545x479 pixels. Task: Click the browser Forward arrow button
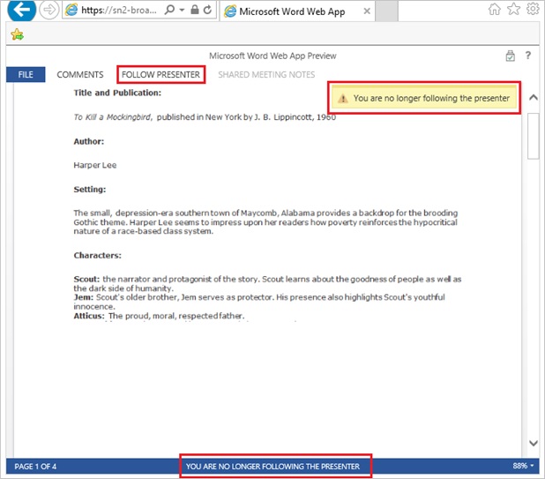(49, 11)
